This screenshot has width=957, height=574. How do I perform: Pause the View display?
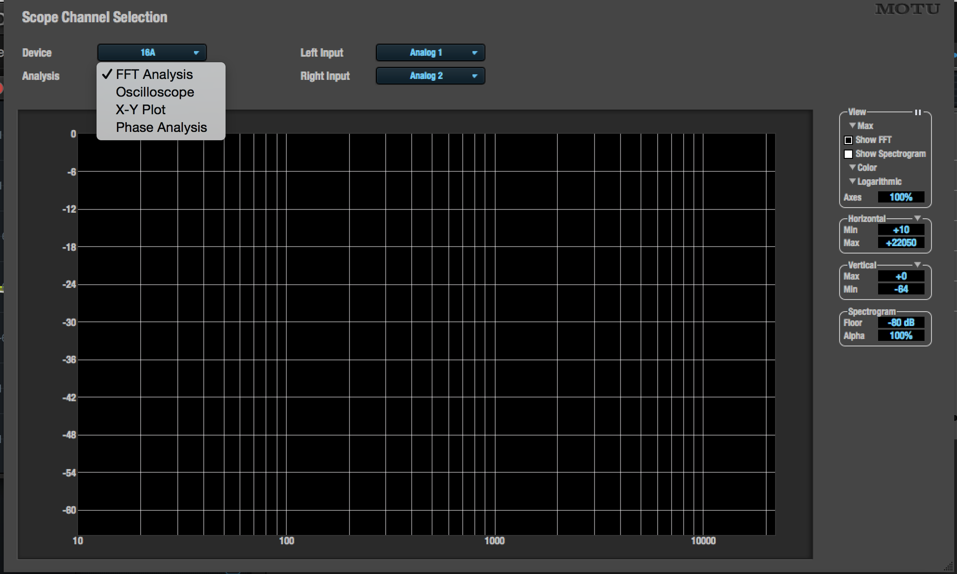click(918, 112)
